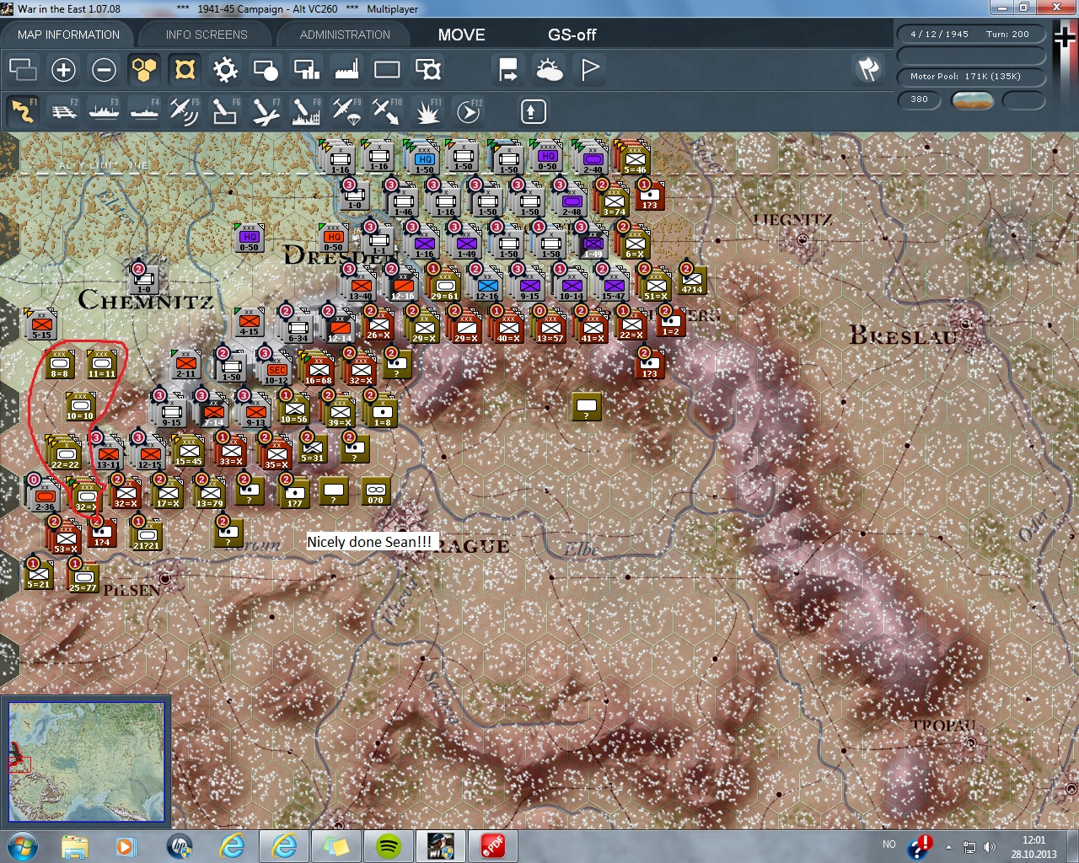Select the air recon (F5) icon
1079x863 pixels.
point(185,111)
